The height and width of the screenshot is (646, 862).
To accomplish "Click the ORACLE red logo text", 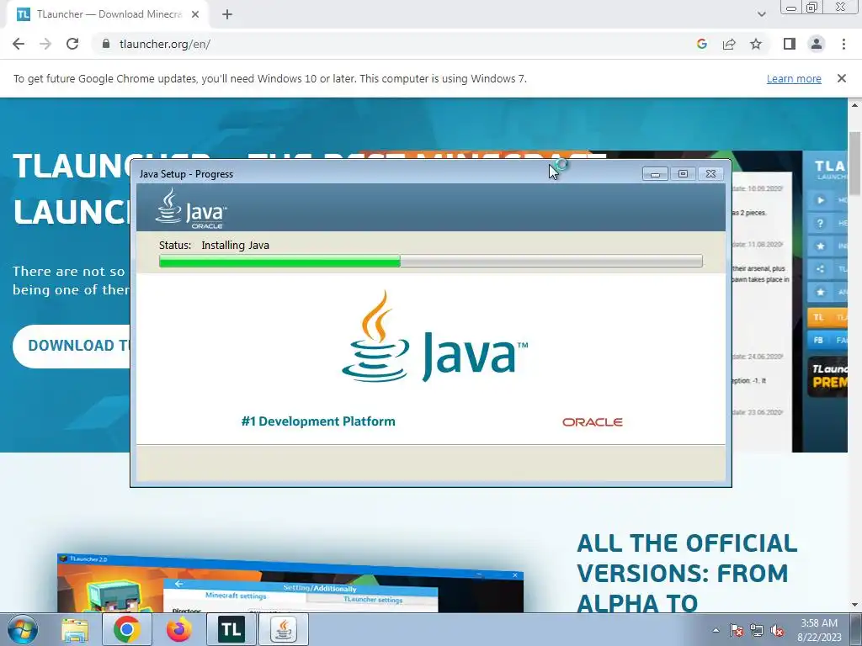I will (x=592, y=422).
